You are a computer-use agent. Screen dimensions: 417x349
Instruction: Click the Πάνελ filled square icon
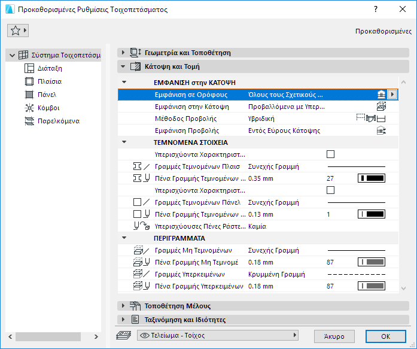(x=29, y=95)
